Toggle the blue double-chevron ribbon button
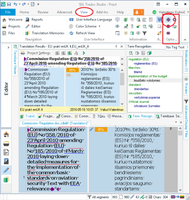The image size is (190, 200). pos(159,20)
